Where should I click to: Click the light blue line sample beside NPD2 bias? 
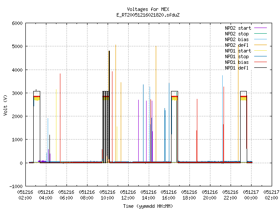pyautogui.click(x=261, y=39)
